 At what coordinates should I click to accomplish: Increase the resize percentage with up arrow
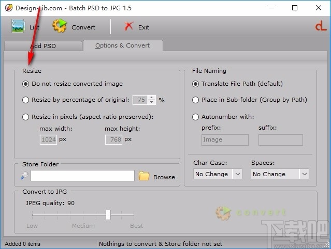(151, 98)
